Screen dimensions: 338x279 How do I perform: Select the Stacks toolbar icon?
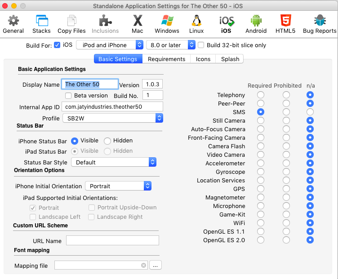coord(41,24)
